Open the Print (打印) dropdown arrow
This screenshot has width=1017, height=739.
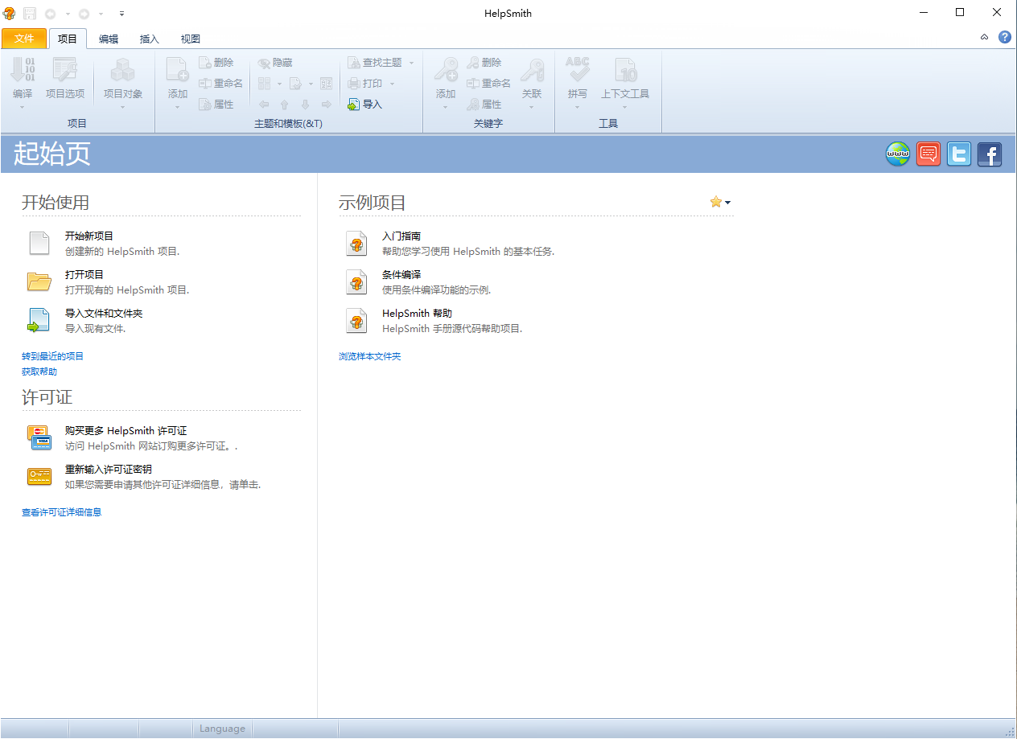click(393, 84)
